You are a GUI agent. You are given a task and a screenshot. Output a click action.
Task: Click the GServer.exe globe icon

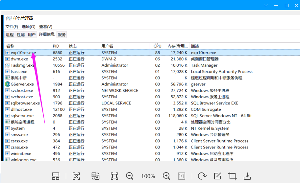click(x=8, y=84)
